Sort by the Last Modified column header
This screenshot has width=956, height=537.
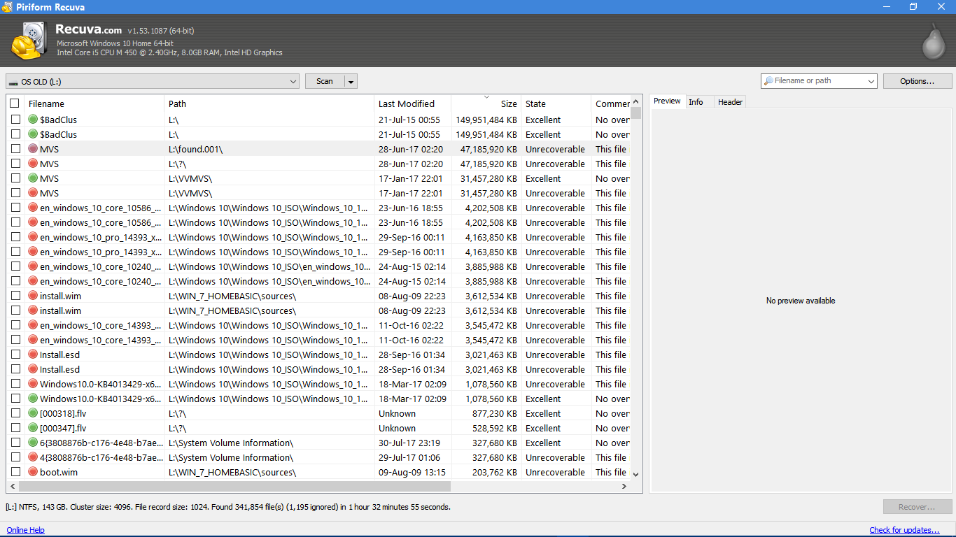coord(413,103)
